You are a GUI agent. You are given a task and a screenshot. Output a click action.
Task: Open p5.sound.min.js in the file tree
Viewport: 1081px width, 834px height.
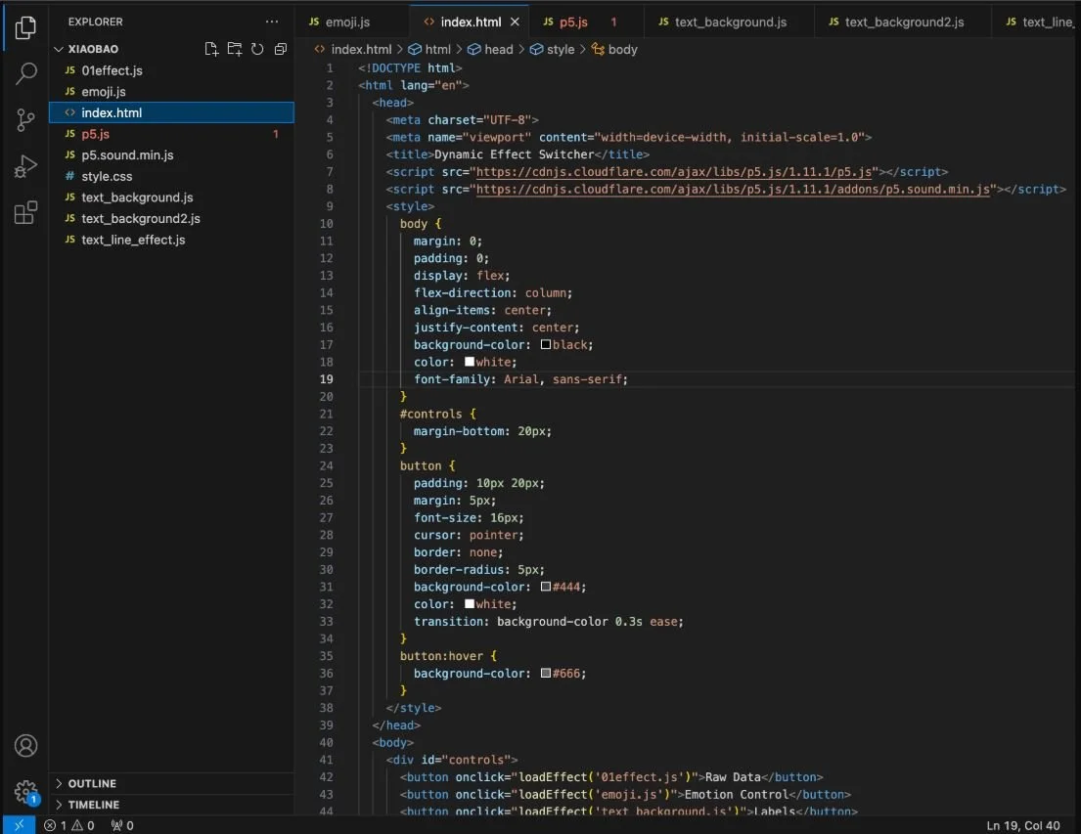click(x=171, y=155)
